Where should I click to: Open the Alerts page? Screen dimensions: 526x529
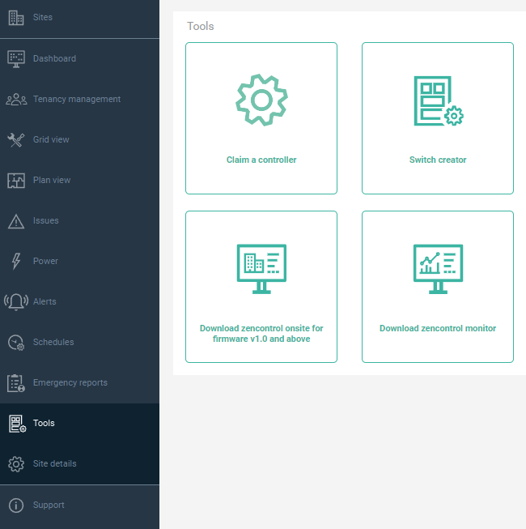pos(79,301)
